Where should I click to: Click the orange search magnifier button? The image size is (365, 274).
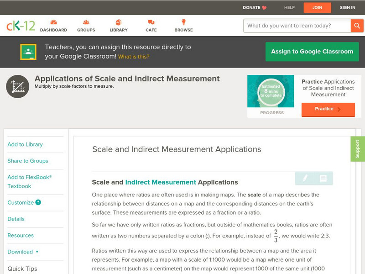tap(357, 26)
